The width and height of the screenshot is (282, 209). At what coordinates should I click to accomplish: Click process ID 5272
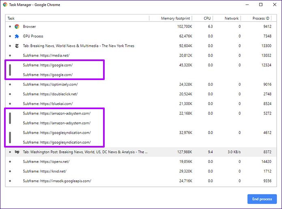click(x=267, y=114)
